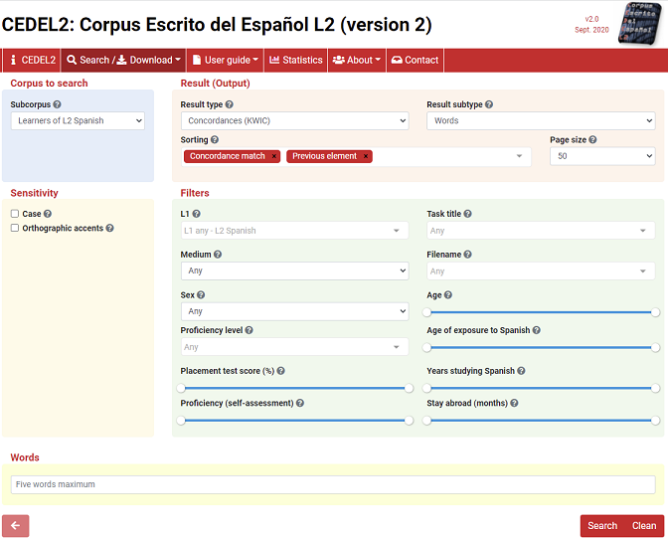Click the help icon next to Task title
The height and width of the screenshot is (538, 668).
(x=467, y=214)
